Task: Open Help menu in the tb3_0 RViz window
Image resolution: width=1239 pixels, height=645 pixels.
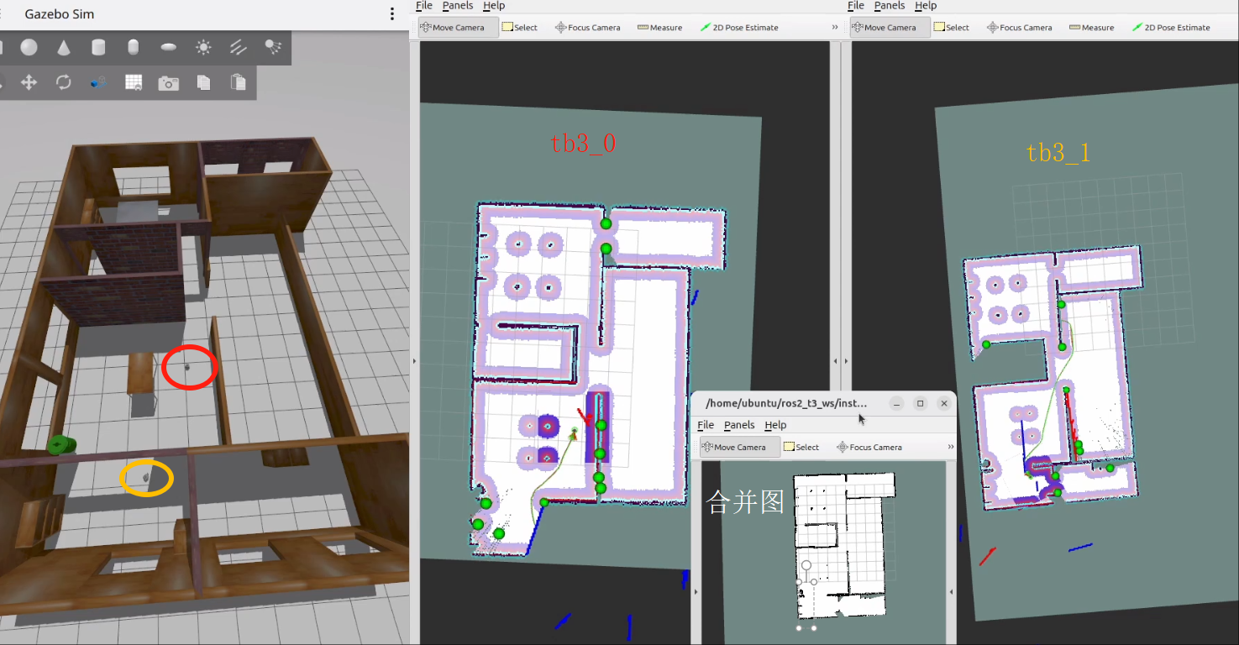Action: pyautogui.click(x=494, y=6)
